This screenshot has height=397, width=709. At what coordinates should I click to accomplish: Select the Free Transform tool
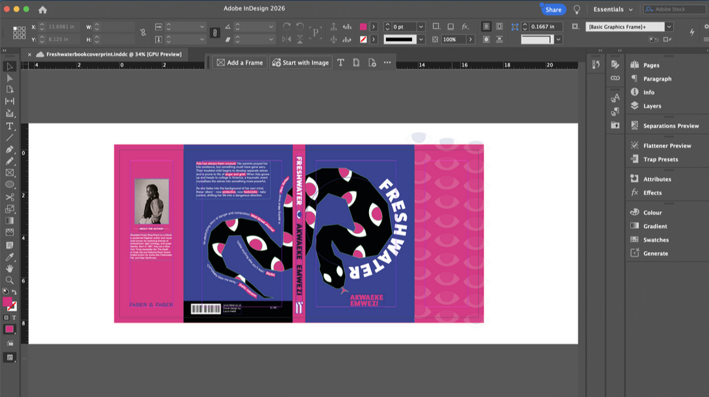pos(10,209)
